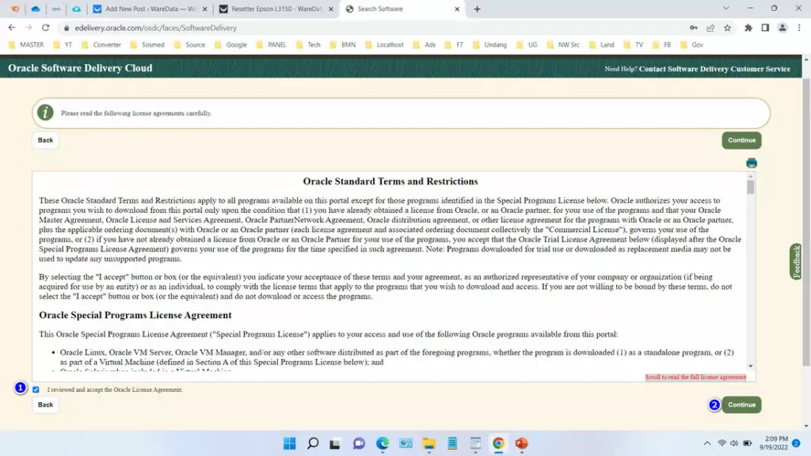Click the bottom Continue button
Image resolution: width=811 pixels, height=456 pixels.
click(741, 405)
